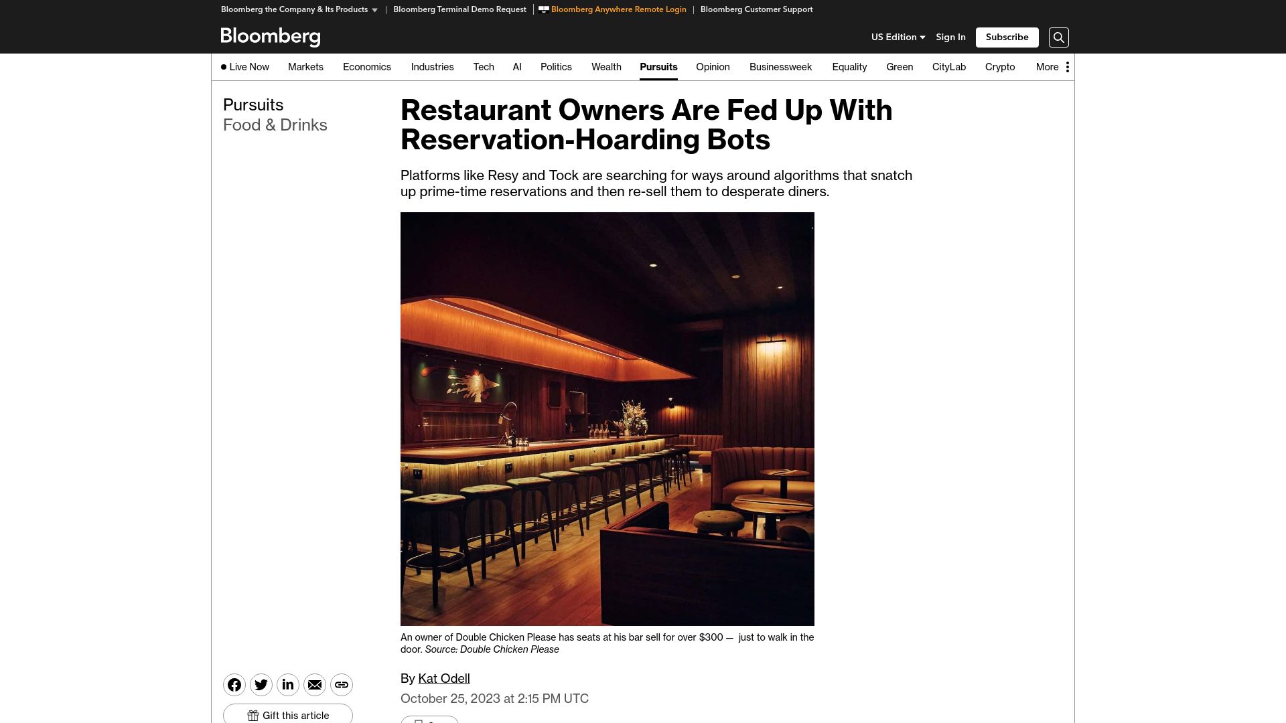
Task: Copy article link icon
Action: (x=342, y=685)
